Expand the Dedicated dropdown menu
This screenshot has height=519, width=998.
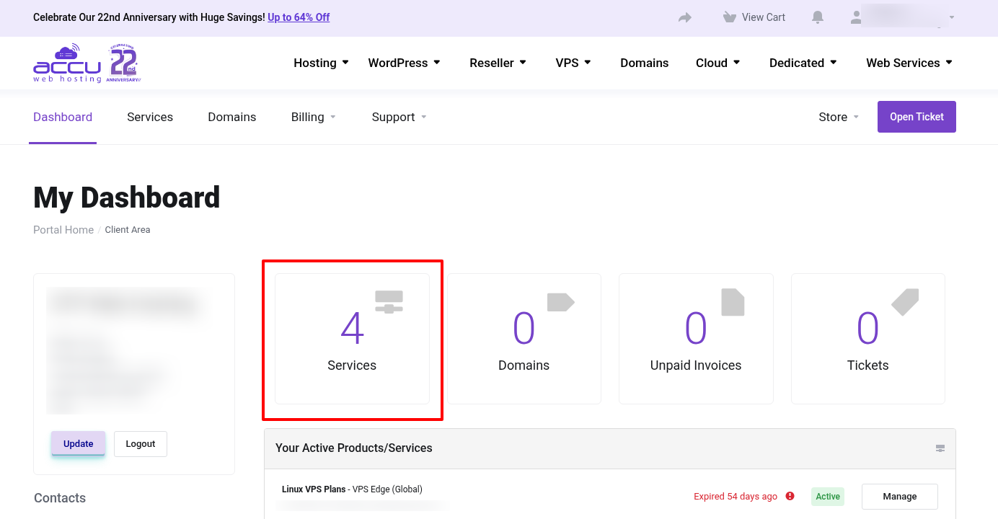pyautogui.click(x=803, y=63)
